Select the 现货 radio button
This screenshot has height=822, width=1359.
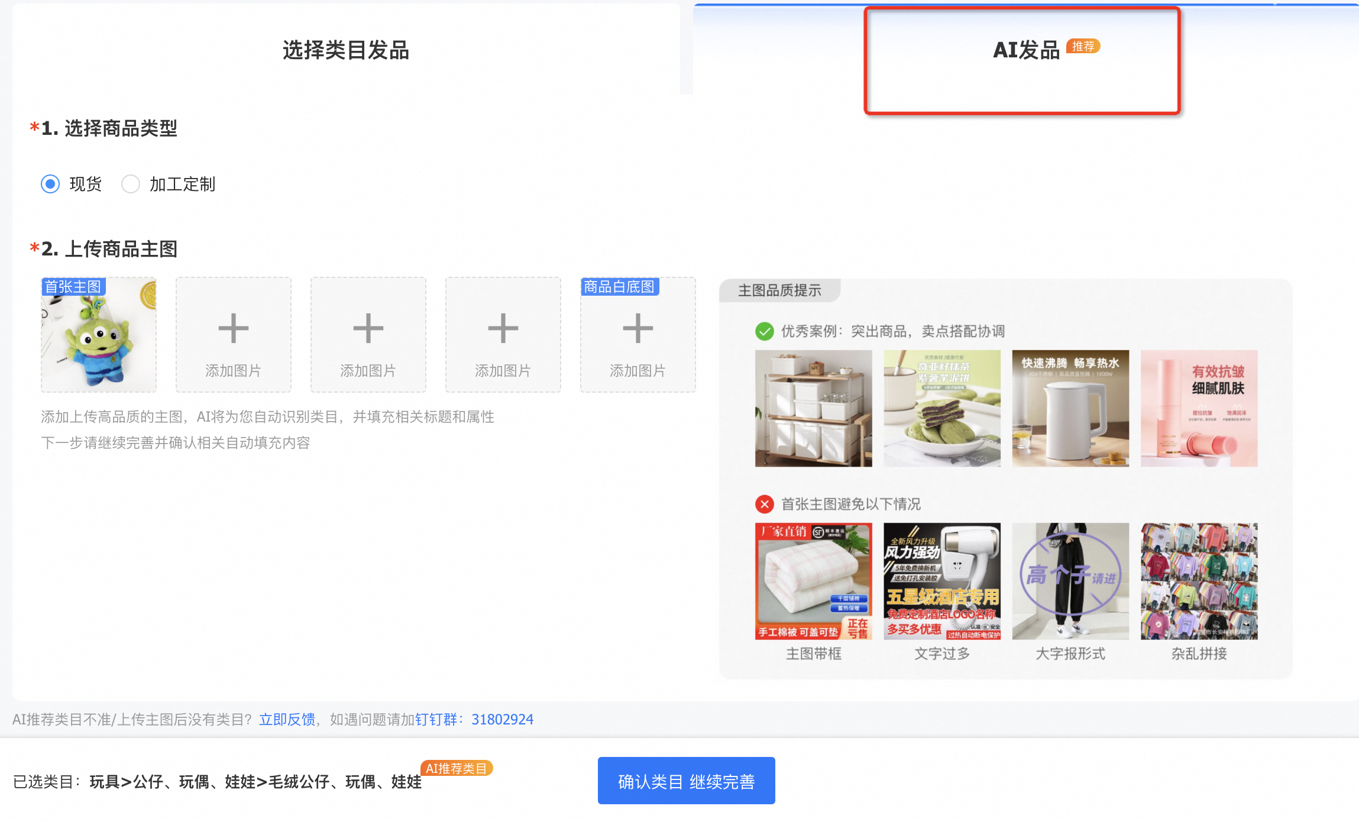(51, 184)
